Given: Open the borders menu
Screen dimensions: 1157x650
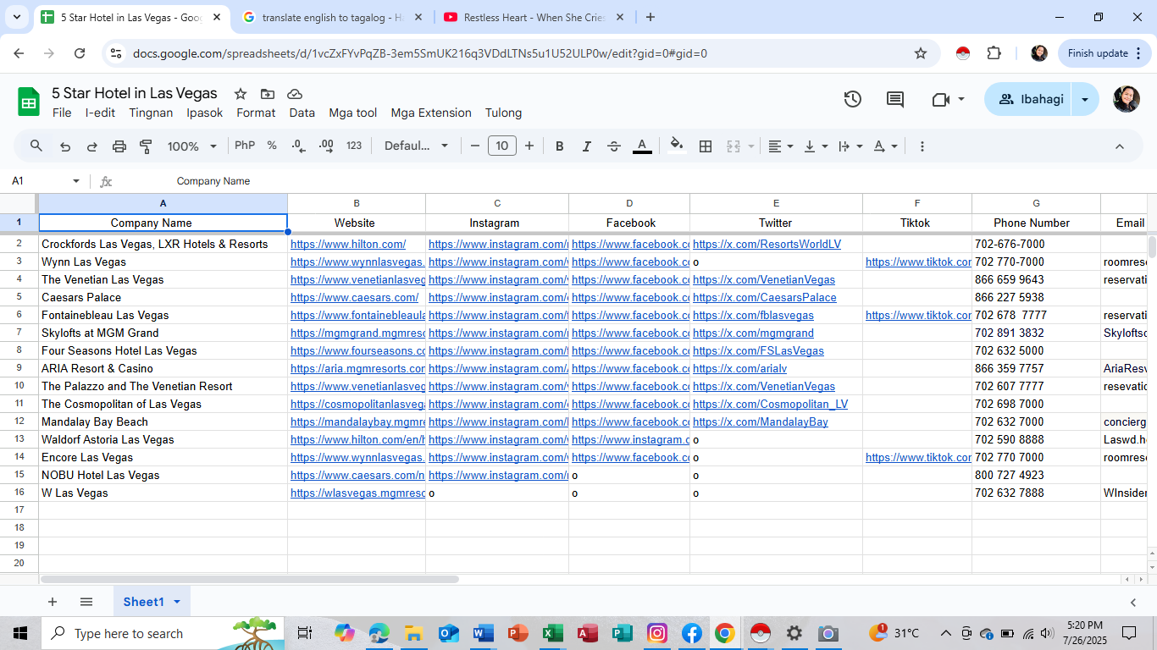Looking at the screenshot, I should point(706,146).
